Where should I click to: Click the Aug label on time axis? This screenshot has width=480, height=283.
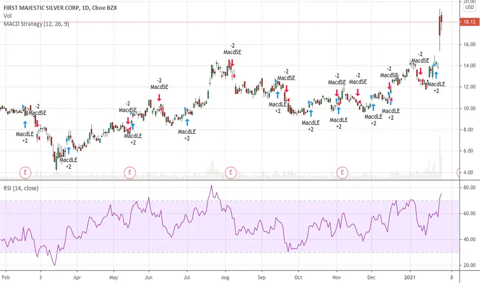225,277
